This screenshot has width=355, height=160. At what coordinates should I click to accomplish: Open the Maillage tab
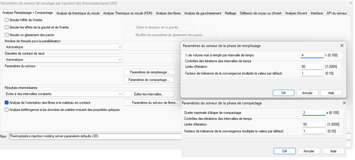tap(230, 13)
